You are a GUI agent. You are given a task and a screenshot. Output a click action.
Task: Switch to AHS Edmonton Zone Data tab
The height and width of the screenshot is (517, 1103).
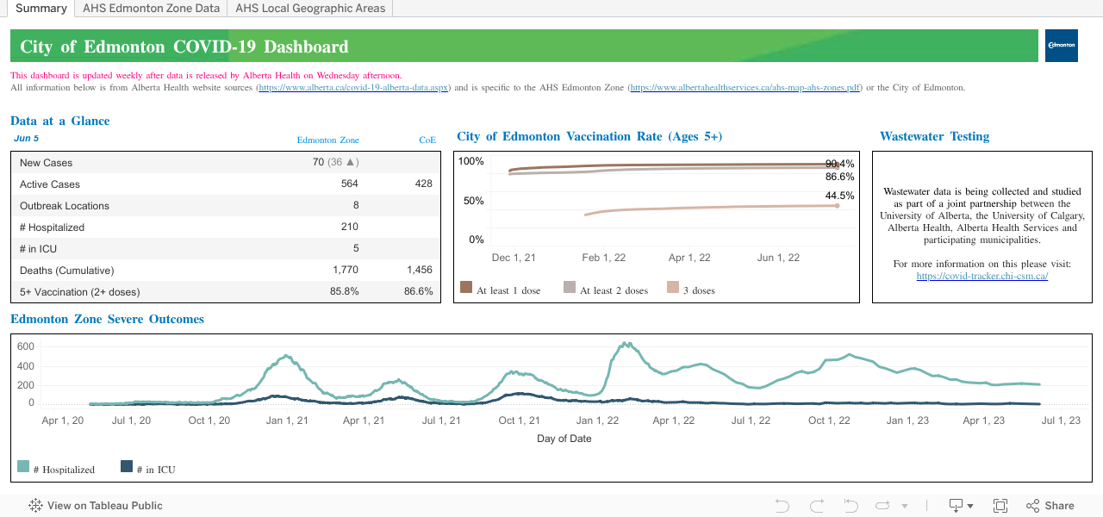151,9
